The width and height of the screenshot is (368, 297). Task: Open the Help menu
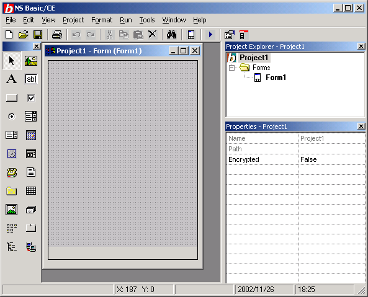tap(200, 20)
